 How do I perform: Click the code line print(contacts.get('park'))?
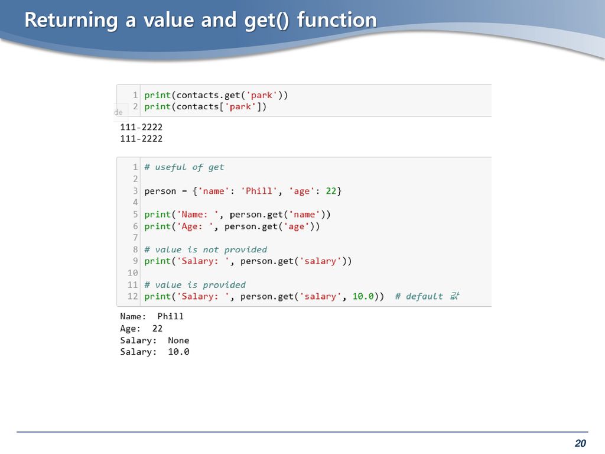pos(216,95)
